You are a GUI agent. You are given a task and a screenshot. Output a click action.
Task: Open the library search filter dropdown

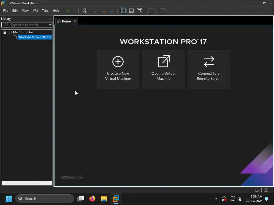coord(50,25)
